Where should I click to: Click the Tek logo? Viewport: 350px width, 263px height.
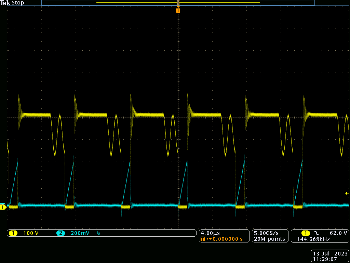[x=6, y=3]
